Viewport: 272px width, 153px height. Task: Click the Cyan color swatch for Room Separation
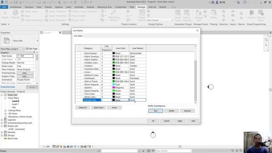(113, 85)
